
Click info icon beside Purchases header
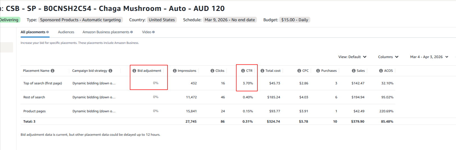coord(318,71)
